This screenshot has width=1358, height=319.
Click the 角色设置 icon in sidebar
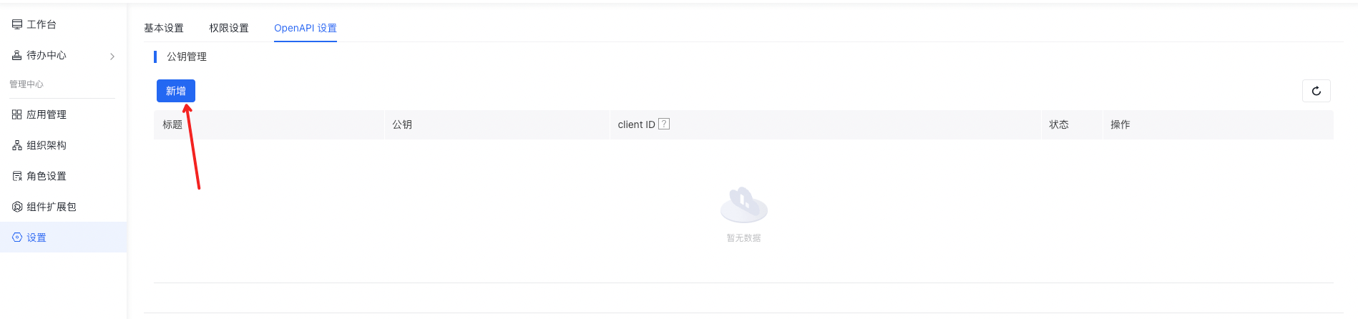(x=17, y=176)
